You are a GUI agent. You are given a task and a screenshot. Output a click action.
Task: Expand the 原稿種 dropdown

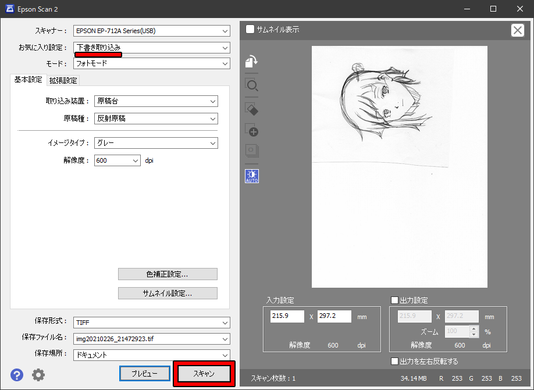[156, 119]
